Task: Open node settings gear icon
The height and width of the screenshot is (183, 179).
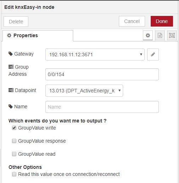Action: click(x=148, y=35)
